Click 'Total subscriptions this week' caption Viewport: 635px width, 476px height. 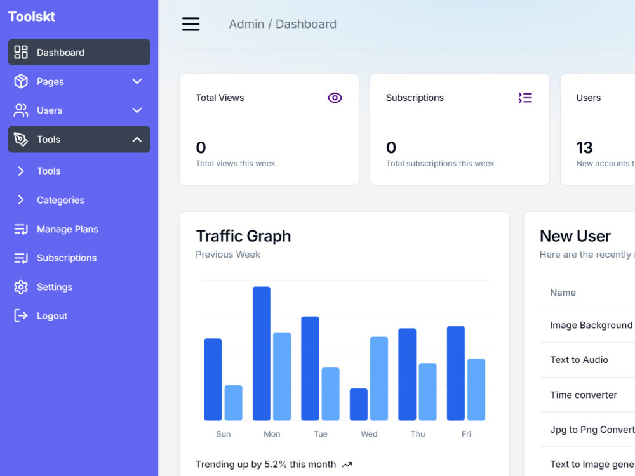click(x=440, y=164)
